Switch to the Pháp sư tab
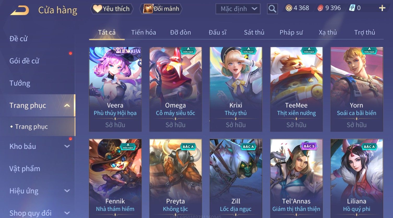 coord(291,32)
